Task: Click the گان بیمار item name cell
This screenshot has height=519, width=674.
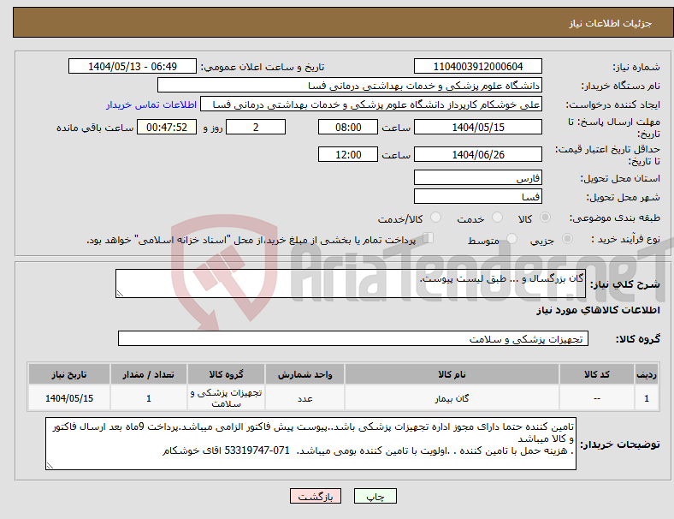Action: [452, 398]
